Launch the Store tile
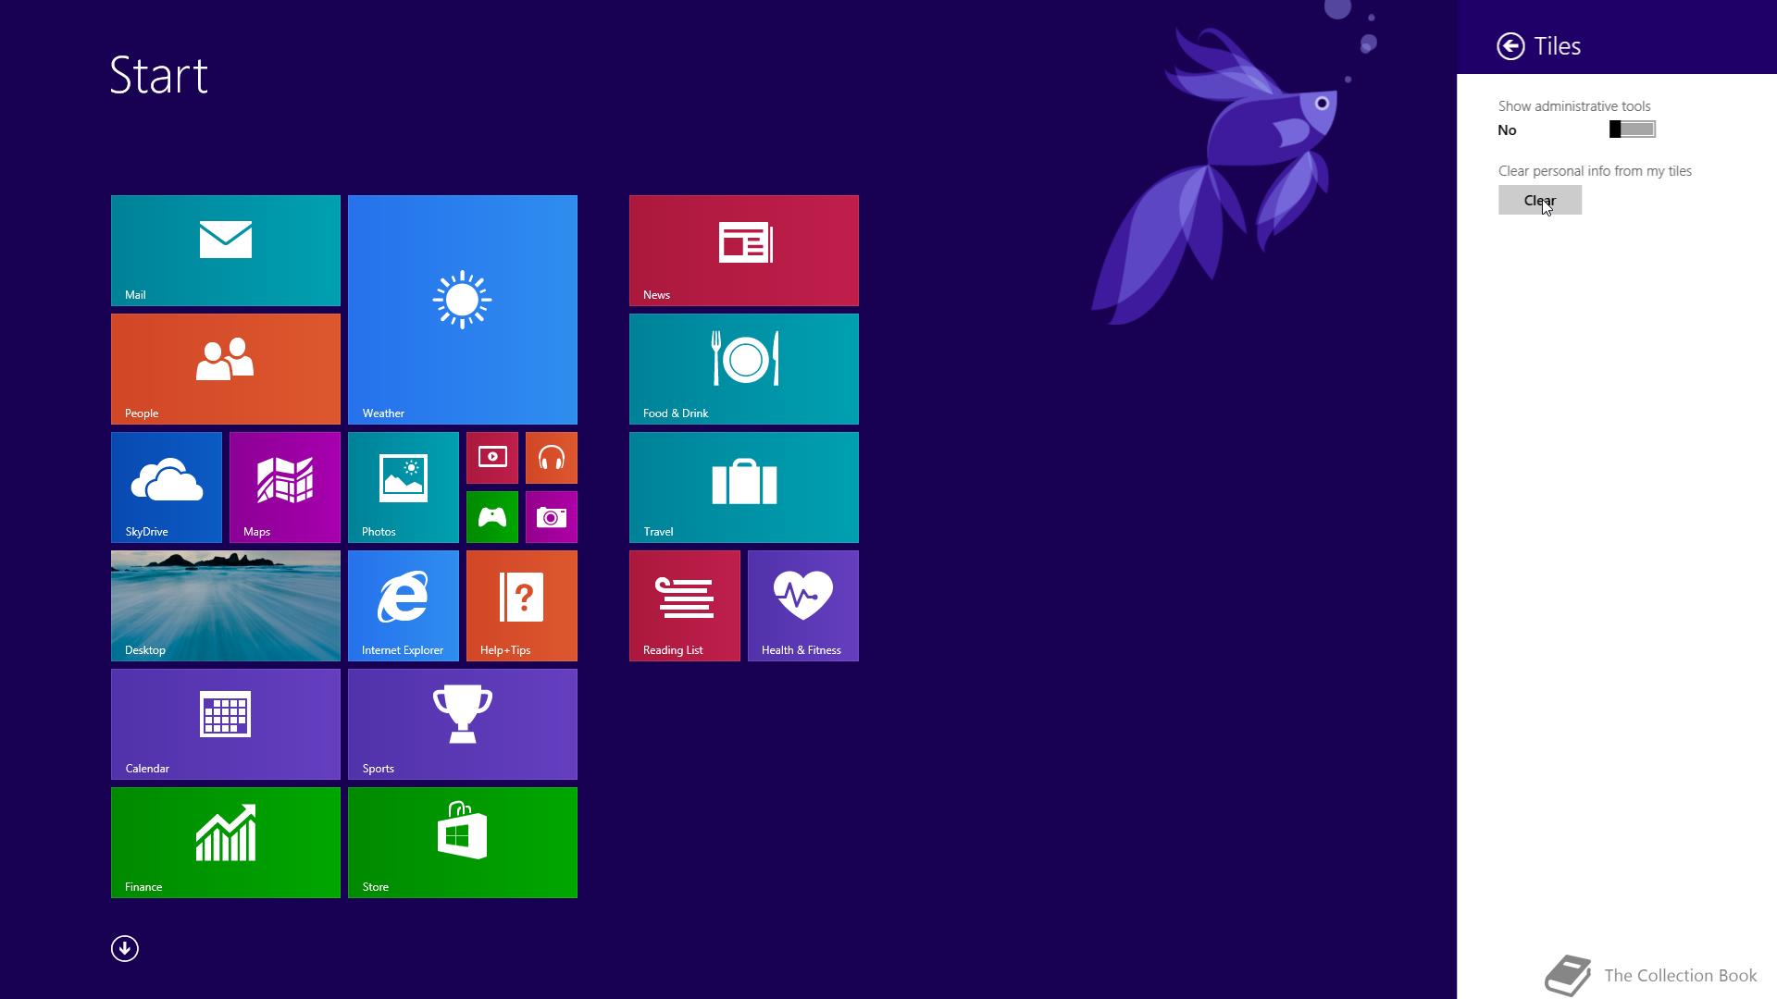The width and height of the screenshot is (1777, 999). (x=463, y=843)
